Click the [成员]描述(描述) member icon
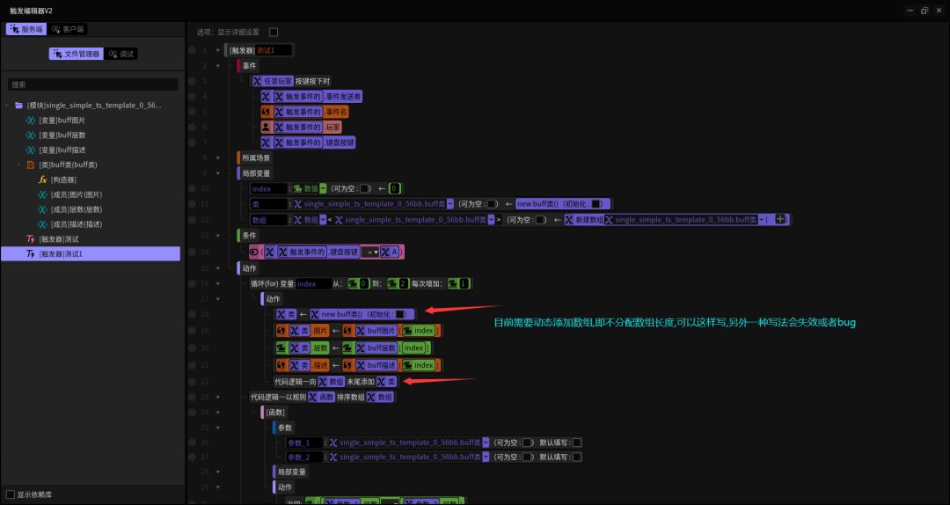 coord(42,224)
